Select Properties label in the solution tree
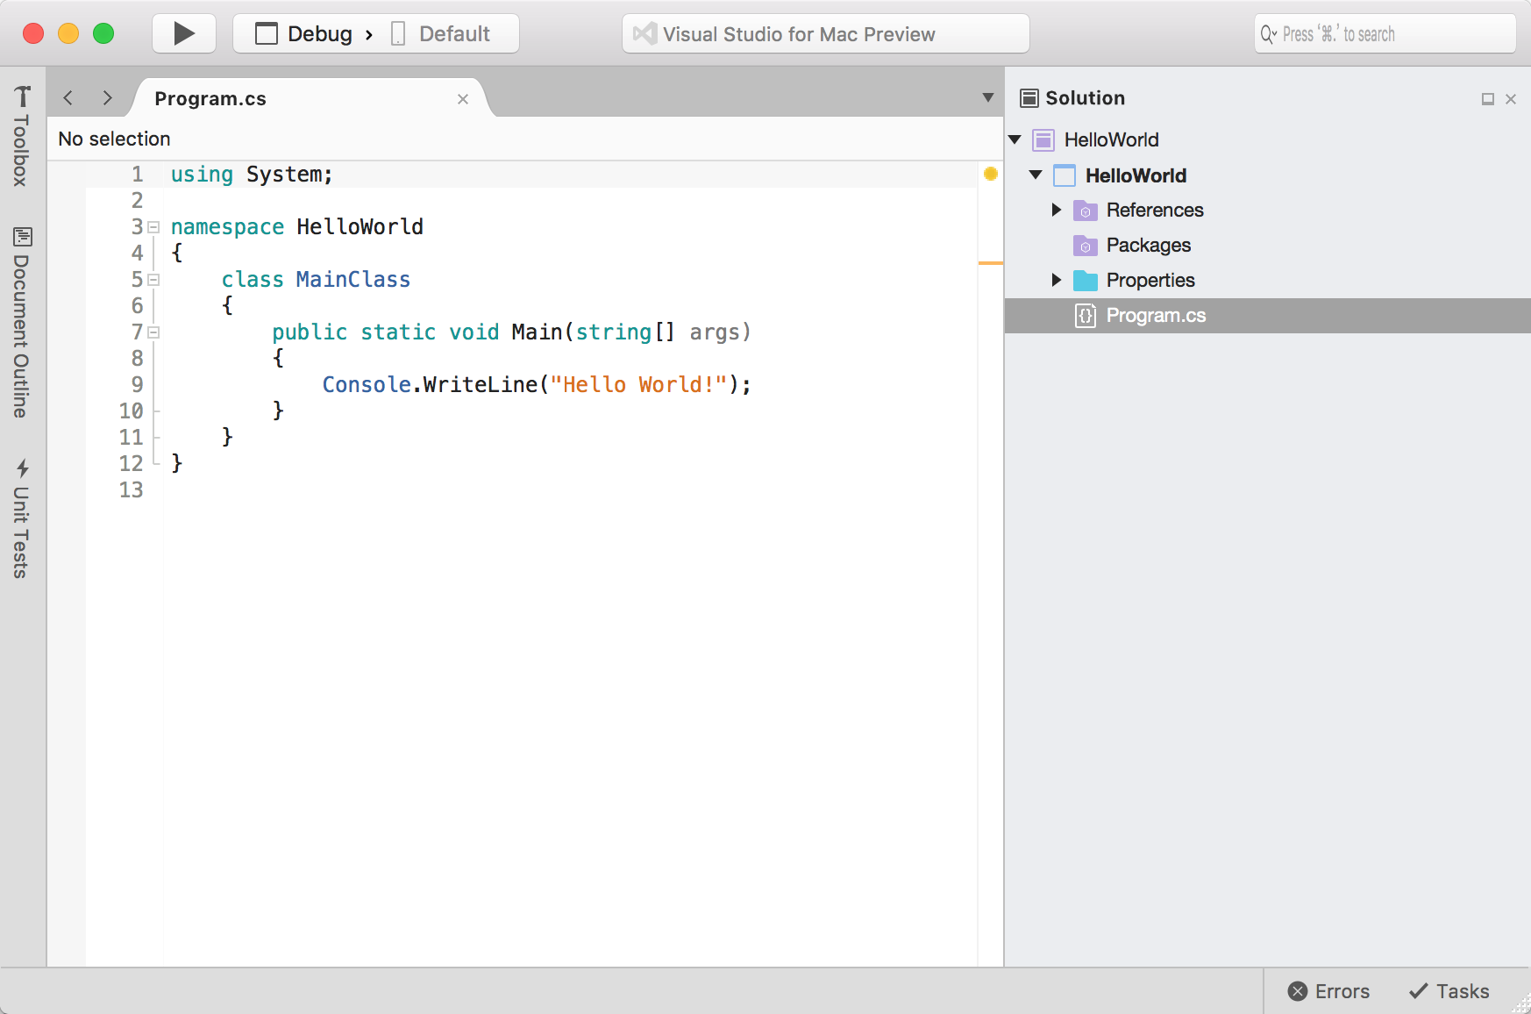The image size is (1531, 1014). coord(1150,280)
